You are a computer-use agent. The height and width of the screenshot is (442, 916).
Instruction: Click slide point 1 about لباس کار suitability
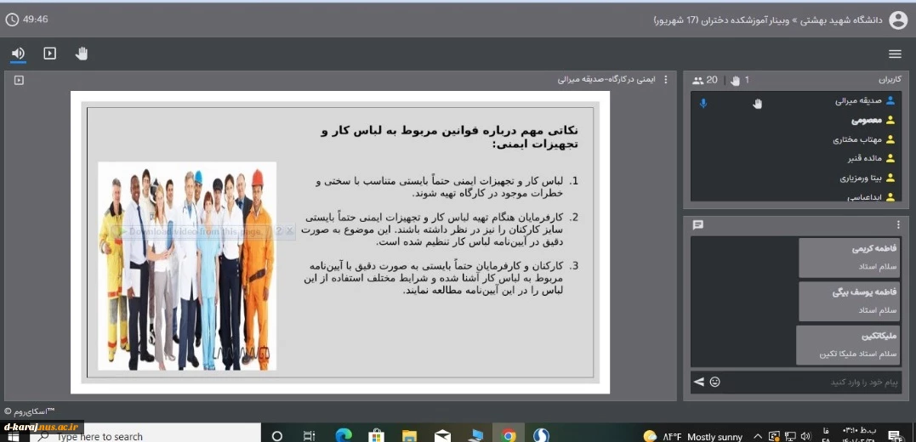pyautogui.click(x=447, y=188)
